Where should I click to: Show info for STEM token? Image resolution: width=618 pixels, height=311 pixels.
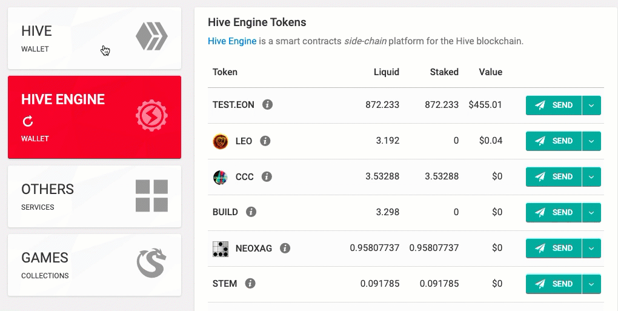[x=250, y=283]
